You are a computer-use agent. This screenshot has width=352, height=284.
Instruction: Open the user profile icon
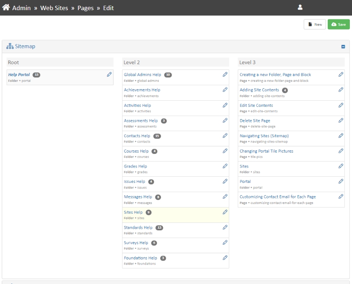point(300,7)
